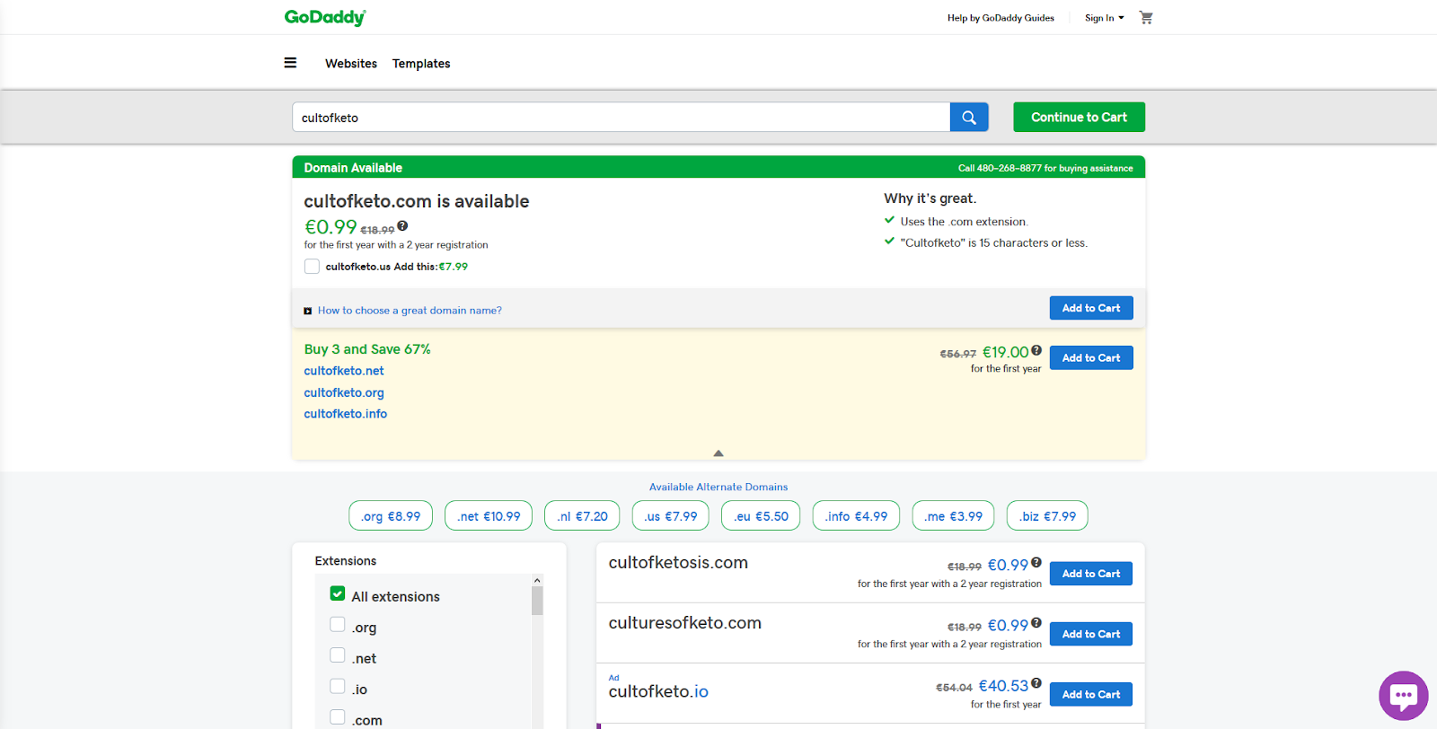Open the purple chat bubble

click(1404, 695)
